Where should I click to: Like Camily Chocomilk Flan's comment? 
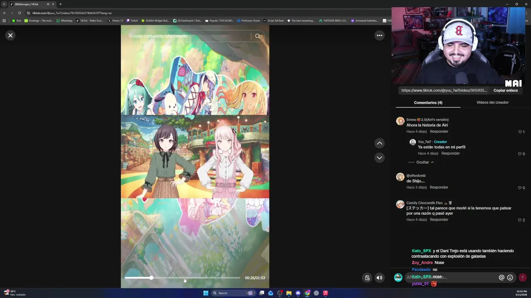521,220
